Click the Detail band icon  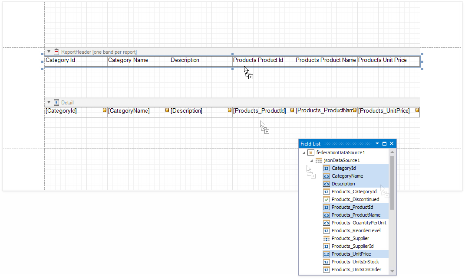tap(56, 102)
